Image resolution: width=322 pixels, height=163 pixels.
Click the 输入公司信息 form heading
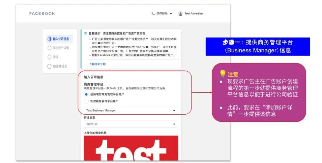point(94,77)
